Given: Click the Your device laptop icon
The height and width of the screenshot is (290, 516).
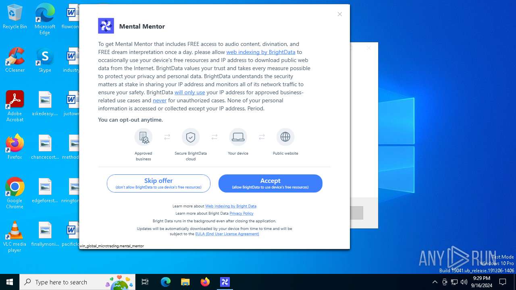Looking at the screenshot, I should tap(238, 137).
